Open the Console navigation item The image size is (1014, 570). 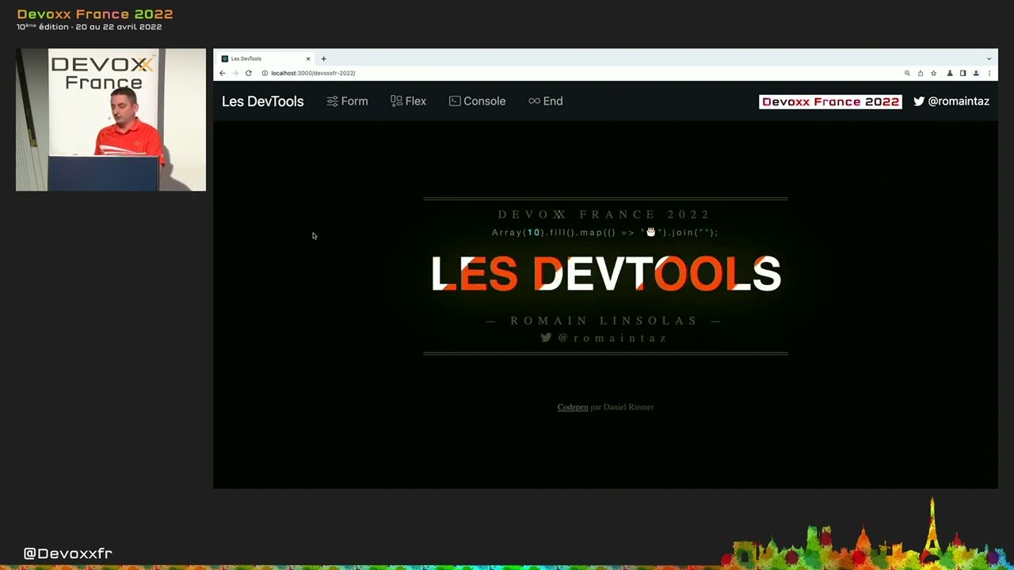coord(477,101)
